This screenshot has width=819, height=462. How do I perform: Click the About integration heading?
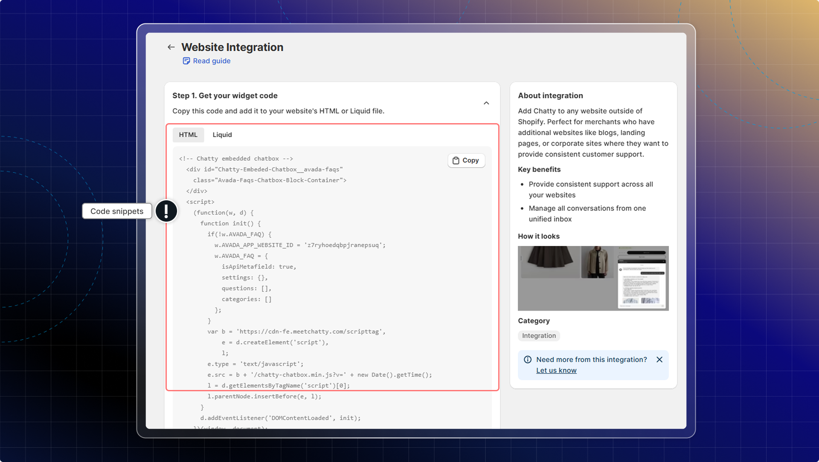pos(550,95)
